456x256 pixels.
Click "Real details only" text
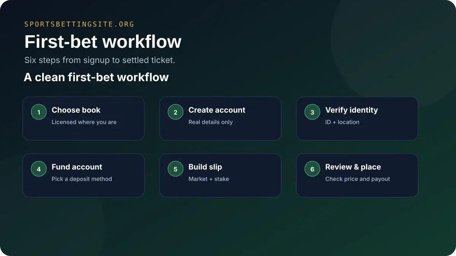click(211, 122)
